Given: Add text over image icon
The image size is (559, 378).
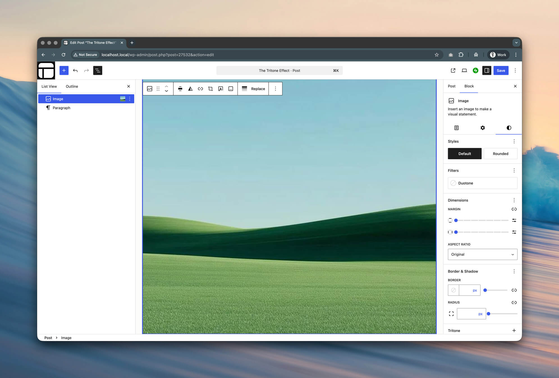Looking at the screenshot, I should coord(221,89).
